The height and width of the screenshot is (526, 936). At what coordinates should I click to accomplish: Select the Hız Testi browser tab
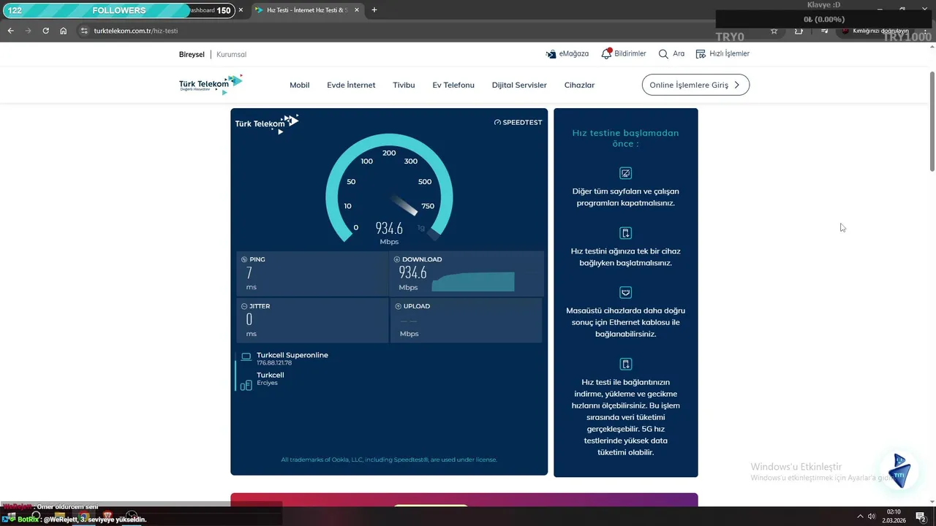[307, 10]
